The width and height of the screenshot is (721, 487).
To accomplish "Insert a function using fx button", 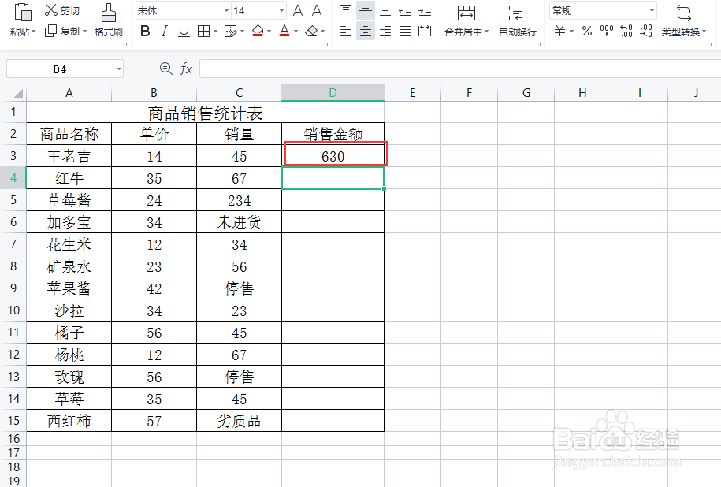I will pyautogui.click(x=187, y=69).
